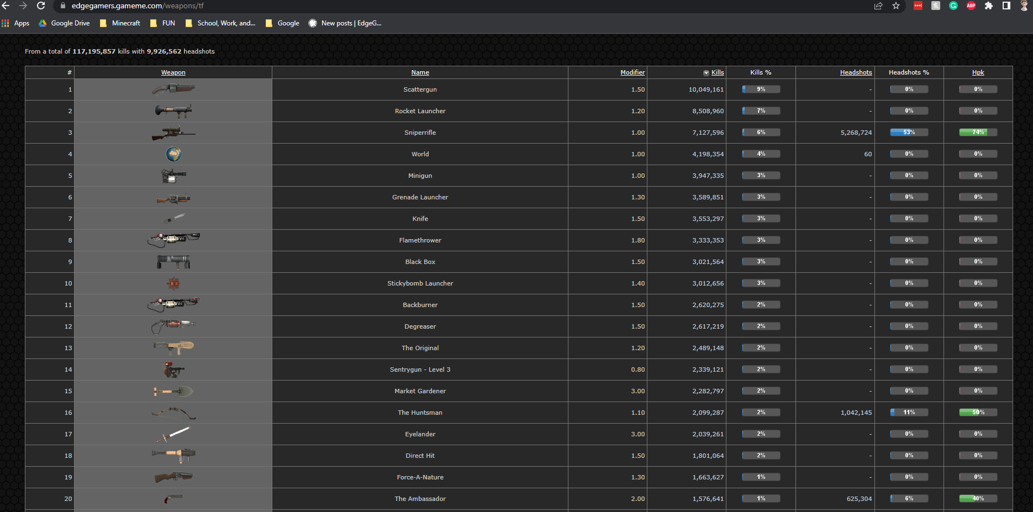Toggle the browser side panel icon
This screenshot has width=1033, height=512.
[1006, 6]
